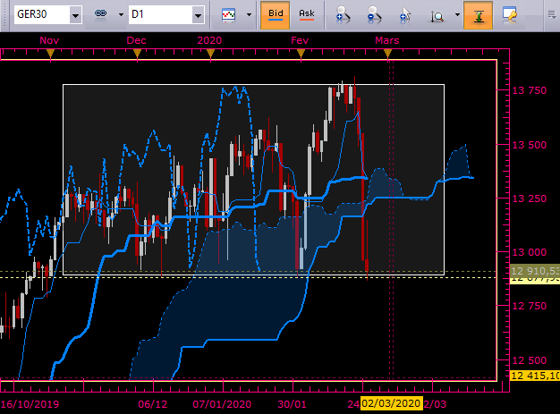560x414 pixels.
Task: Click the 12 910,53 current price tag
Action: pyautogui.click(x=535, y=271)
